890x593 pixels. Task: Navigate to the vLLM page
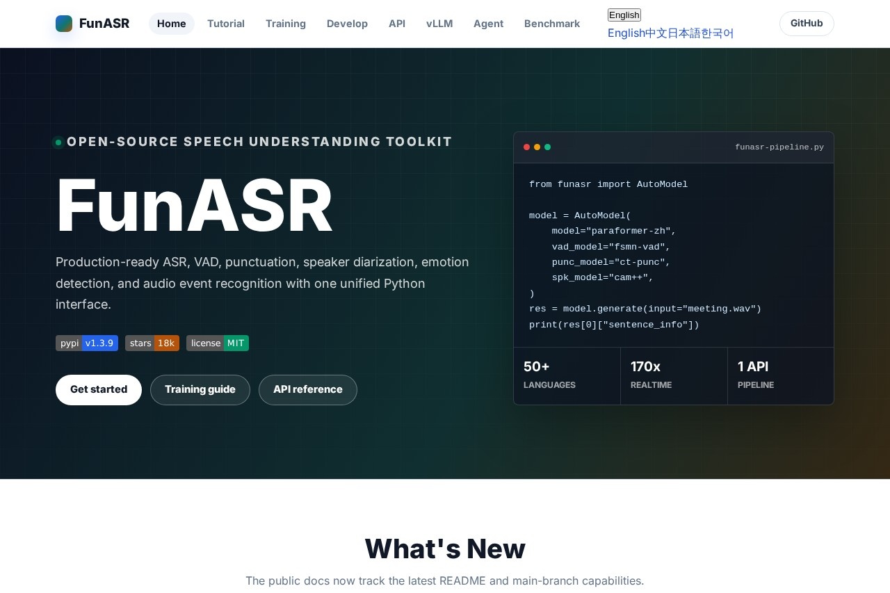[x=439, y=24]
